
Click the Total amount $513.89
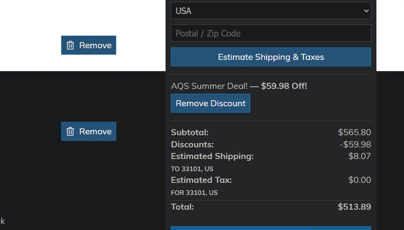coord(354,207)
